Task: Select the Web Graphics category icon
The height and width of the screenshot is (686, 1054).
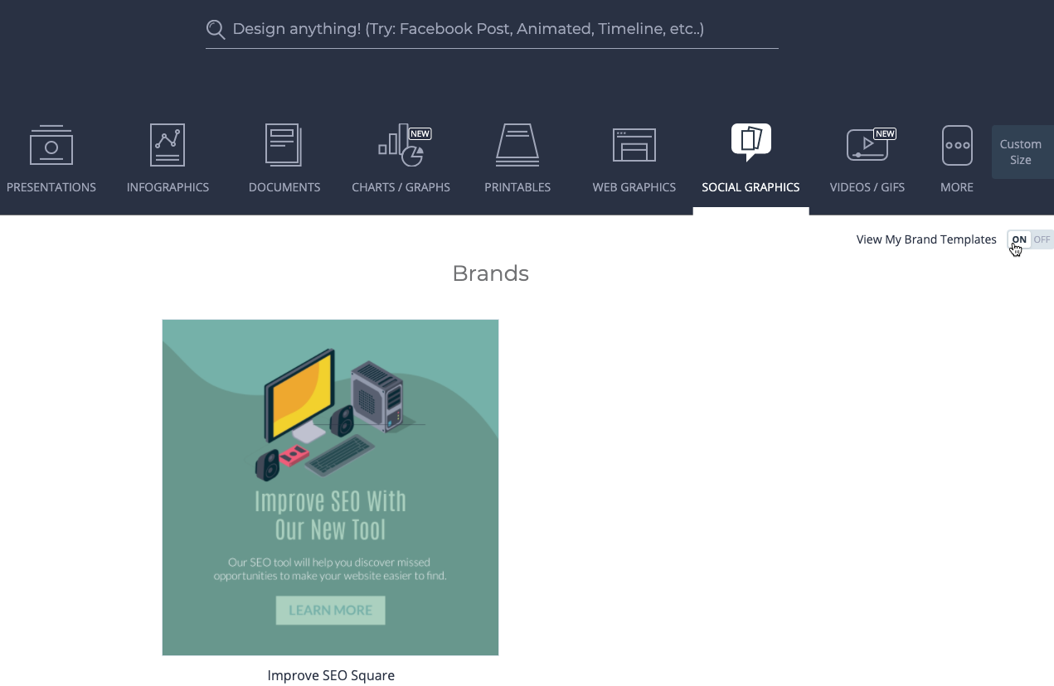Action: pos(634,145)
